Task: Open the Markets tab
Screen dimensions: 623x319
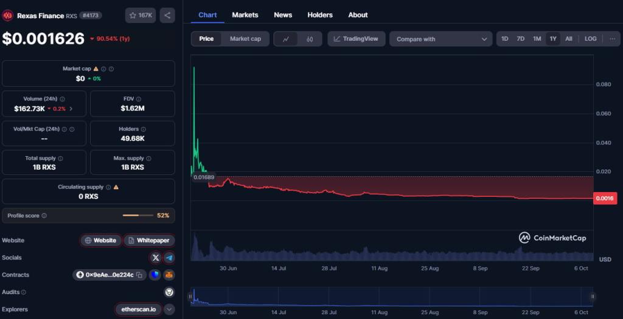Action: 245,15
